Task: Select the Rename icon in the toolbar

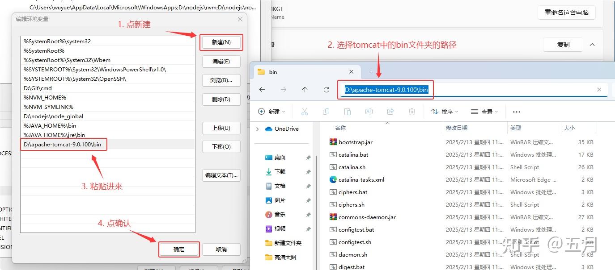Action: pyautogui.click(x=369, y=112)
